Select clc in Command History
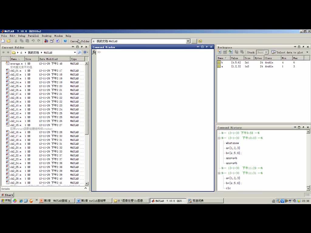Viewport: 311px width, 233px height. [x=228, y=188]
